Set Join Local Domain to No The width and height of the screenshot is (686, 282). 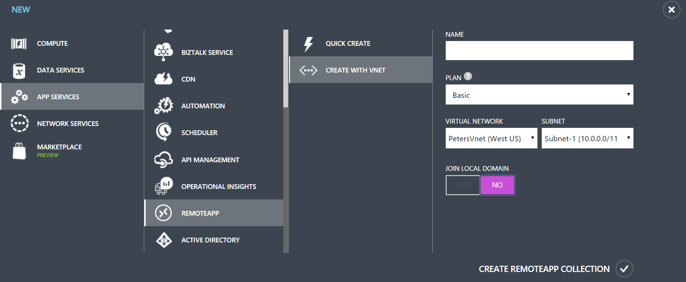pyautogui.click(x=497, y=185)
